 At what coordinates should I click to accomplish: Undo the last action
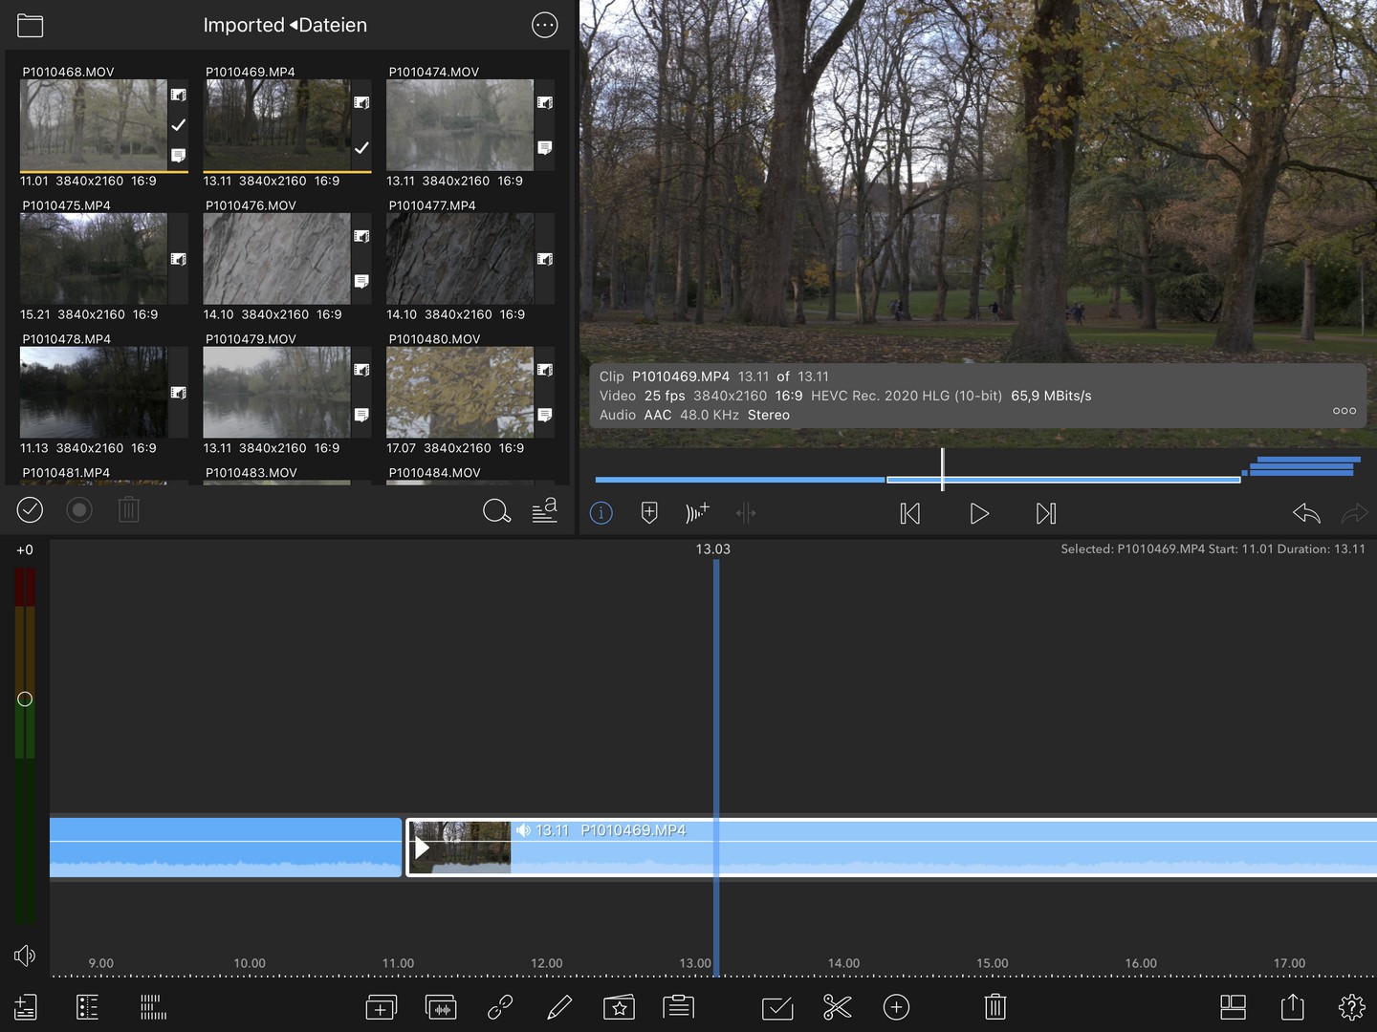coord(1306,514)
